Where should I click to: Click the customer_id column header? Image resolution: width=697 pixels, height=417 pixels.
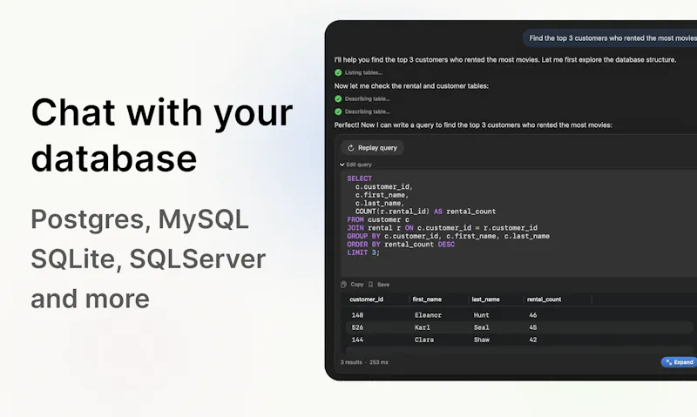coord(366,299)
